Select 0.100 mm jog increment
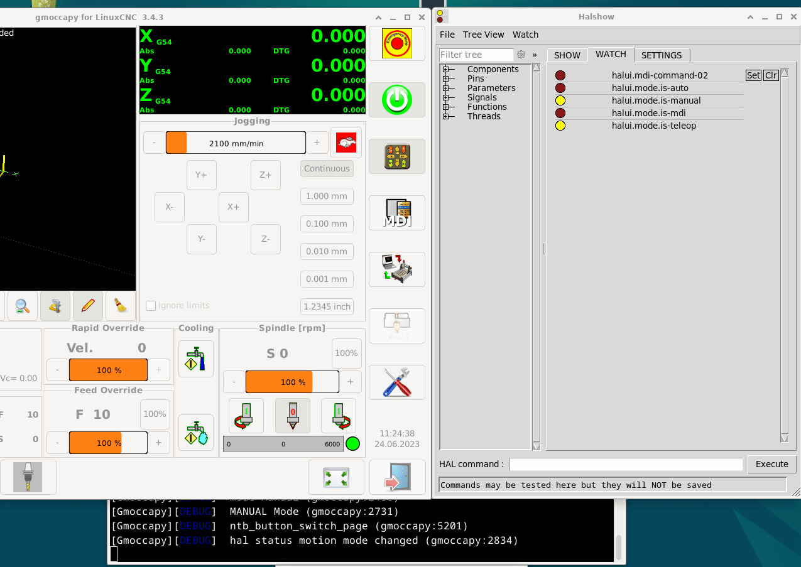Viewport: 801px width, 567px height. tap(327, 224)
